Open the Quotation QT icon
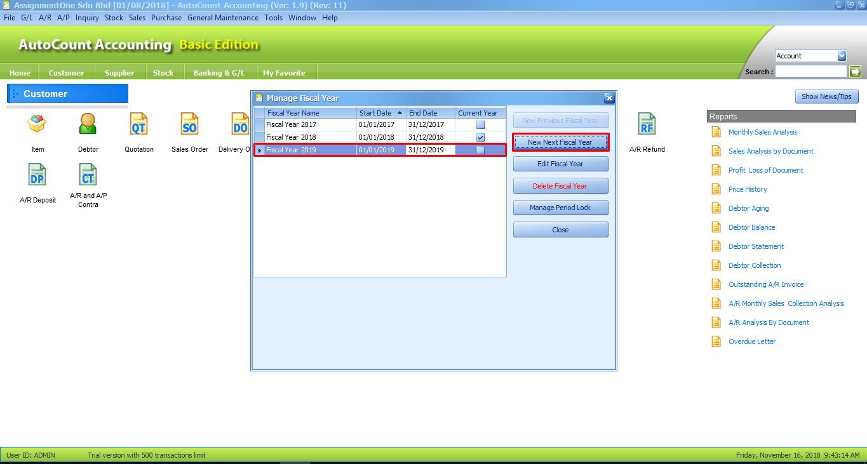 click(138, 124)
